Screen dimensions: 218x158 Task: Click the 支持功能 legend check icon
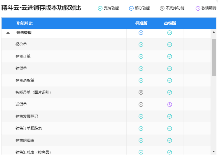100,8
